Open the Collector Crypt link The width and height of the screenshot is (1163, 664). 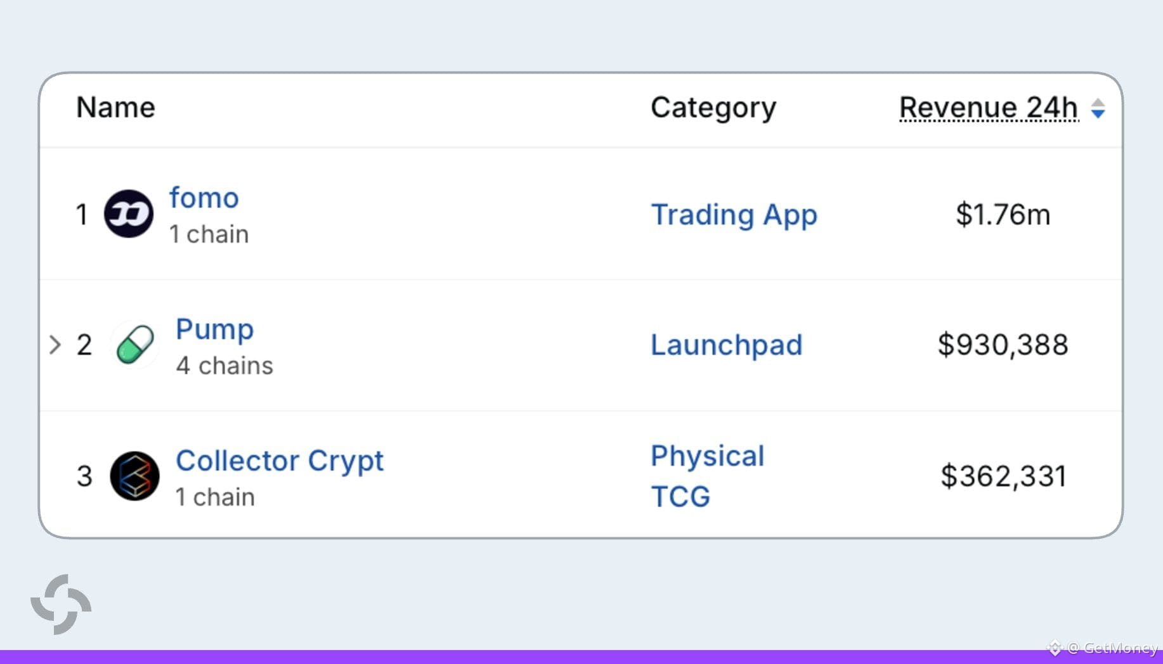[280, 461]
